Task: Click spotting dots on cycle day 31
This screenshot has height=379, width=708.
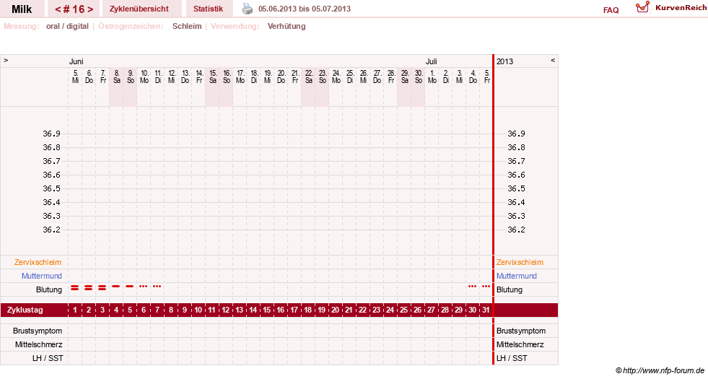Action: pos(486,286)
